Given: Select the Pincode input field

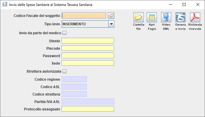Looking at the screenshot, I should (88, 48).
